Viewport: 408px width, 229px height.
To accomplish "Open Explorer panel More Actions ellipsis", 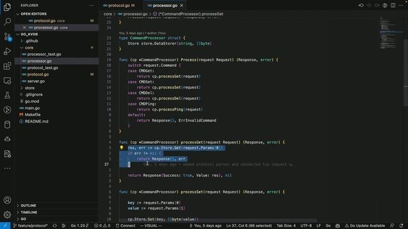I will [91, 6].
